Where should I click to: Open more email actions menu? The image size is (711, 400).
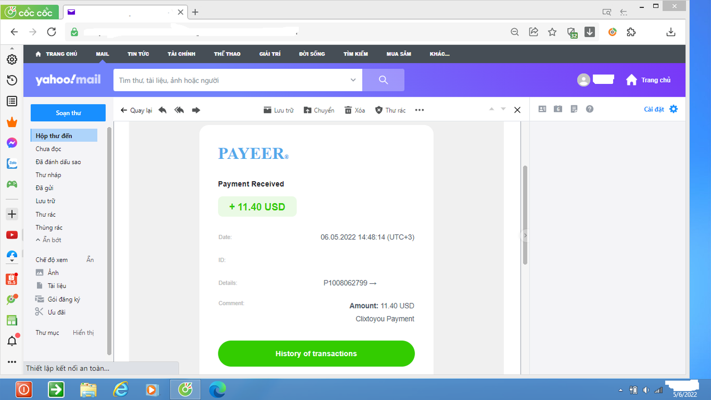point(419,110)
